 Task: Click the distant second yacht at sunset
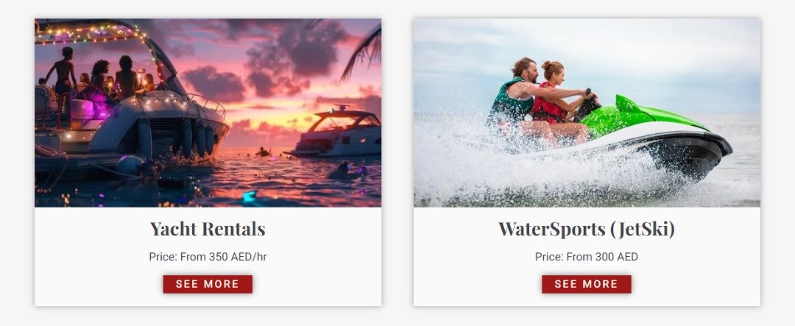[338, 131]
